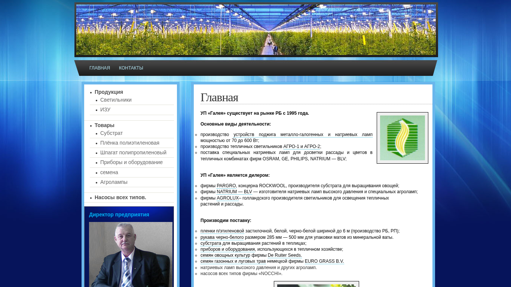Click 'УП «Галея» существует на рынке РБ' line
Image resolution: width=511 pixels, height=287 pixels.
pyautogui.click(x=255, y=113)
